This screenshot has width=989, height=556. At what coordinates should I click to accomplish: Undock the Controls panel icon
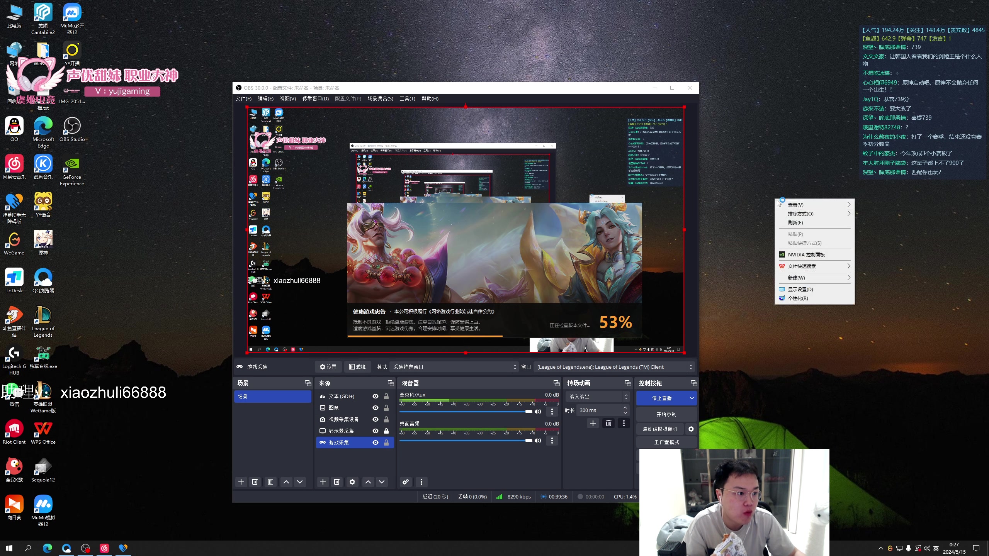[x=694, y=383]
